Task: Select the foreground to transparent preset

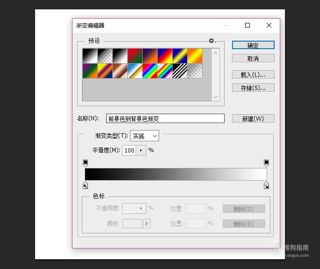Action: click(105, 56)
